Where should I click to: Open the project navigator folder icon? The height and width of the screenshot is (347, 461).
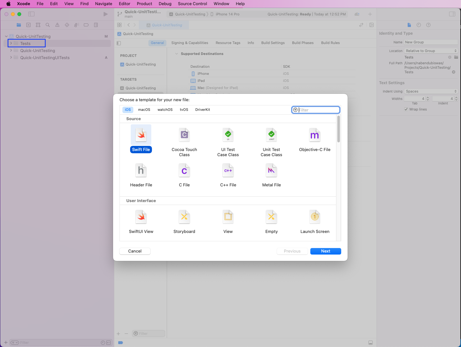pos(19,25)
